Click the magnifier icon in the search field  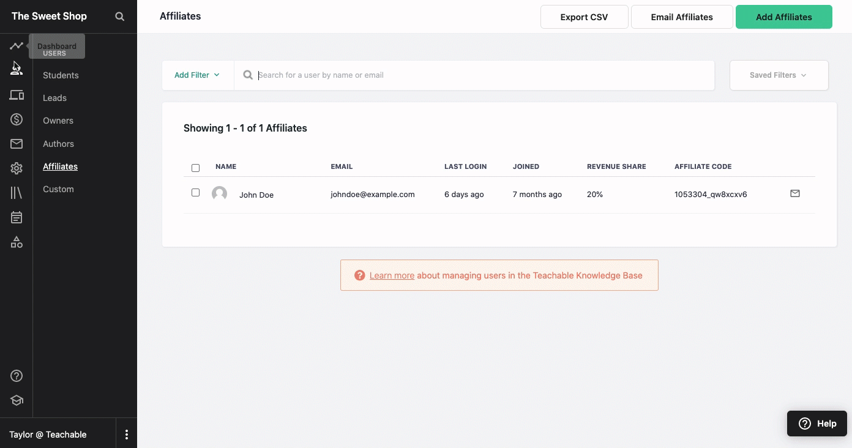(248, 75)
